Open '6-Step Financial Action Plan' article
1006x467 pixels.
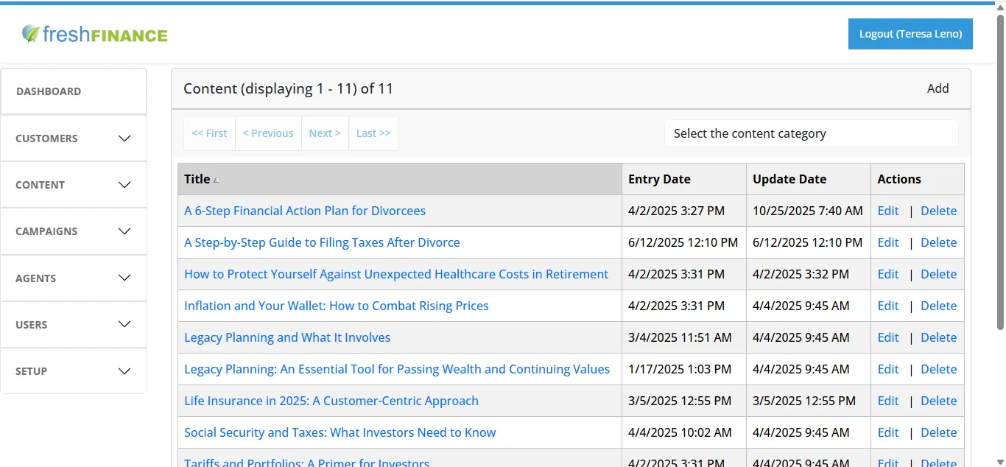click(x=305, y=211)
